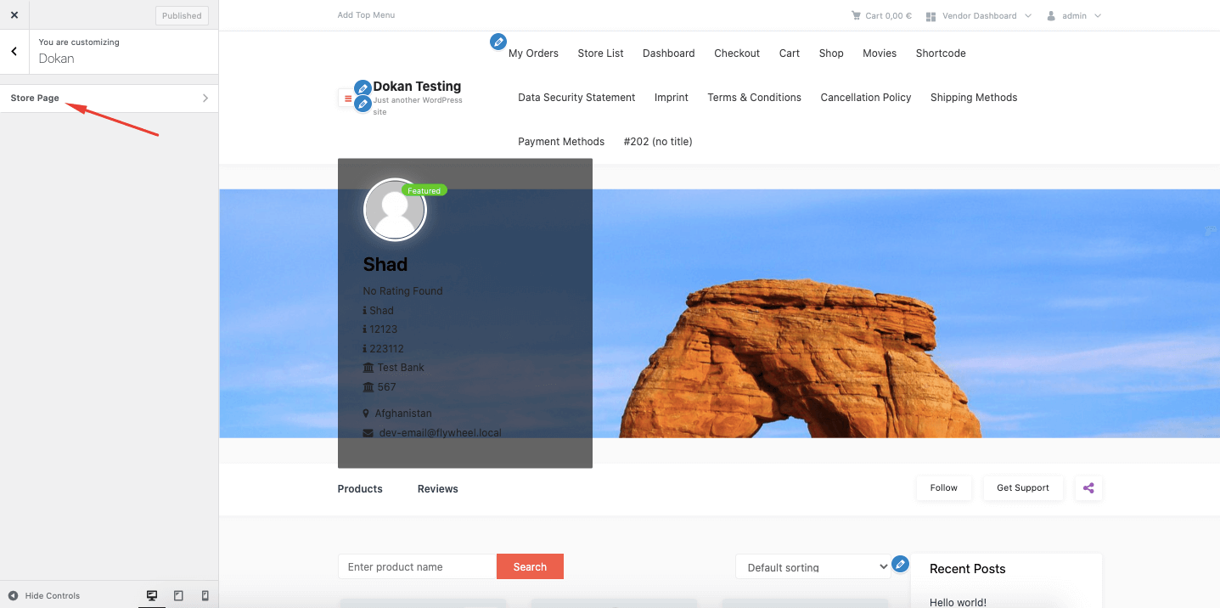Click the No Rating Found text
Viewport: 1220px width, 608px height.
coord(402,291)
